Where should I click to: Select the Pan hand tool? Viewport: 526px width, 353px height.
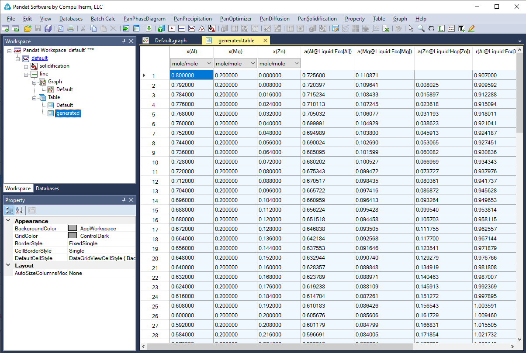coord(431,29)
